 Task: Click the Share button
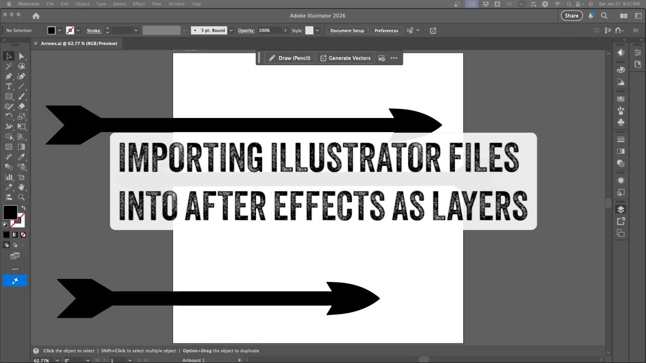[x=571, y=16]
